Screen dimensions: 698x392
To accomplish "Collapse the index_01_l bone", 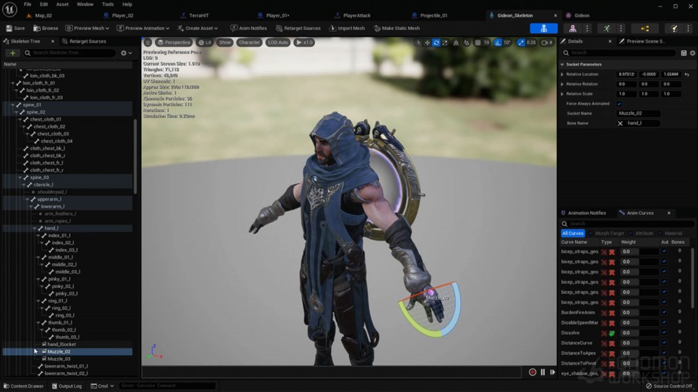I will click(x=38, y=235).
